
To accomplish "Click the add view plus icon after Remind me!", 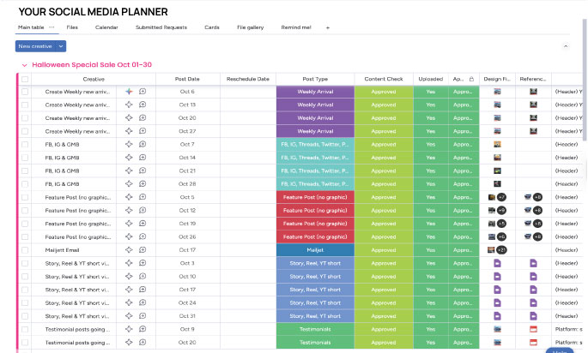I will coord(328,27).
